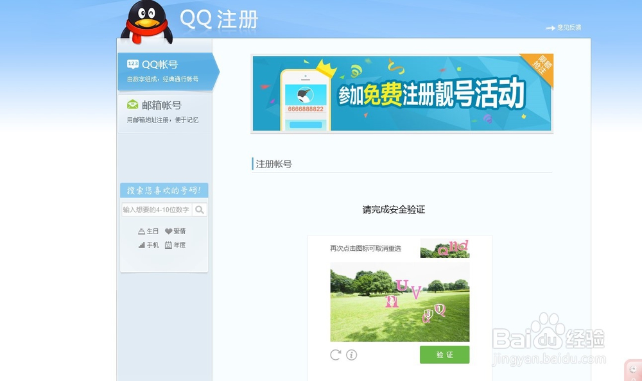This screenshot has width=642, height=381.
Task: Click the pink letter U in captcha
Action: [x=402, y=285]
